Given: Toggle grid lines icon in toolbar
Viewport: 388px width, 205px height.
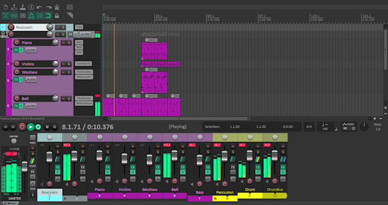Looking at the screenshot, I should (x=39, y=16).
